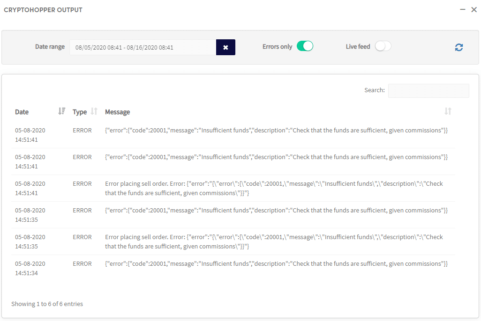Open the date range picker field
481x321 pixels.
[143, 47]
